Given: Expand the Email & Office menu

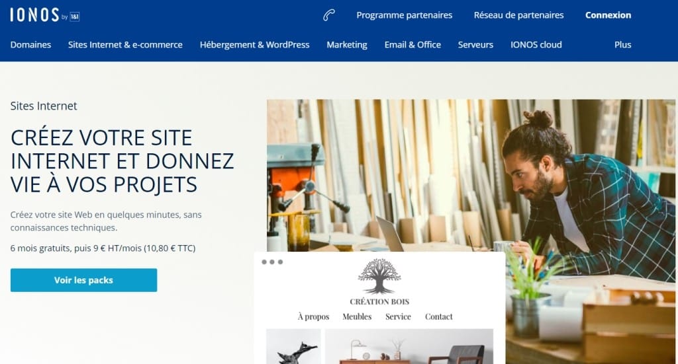Looking at the screenshot, I should (x=412, y=45).
